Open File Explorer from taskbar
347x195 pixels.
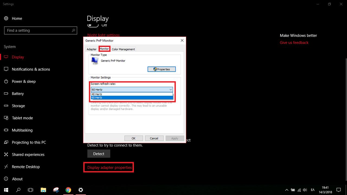pyautogui.click(x=43, y=190)
